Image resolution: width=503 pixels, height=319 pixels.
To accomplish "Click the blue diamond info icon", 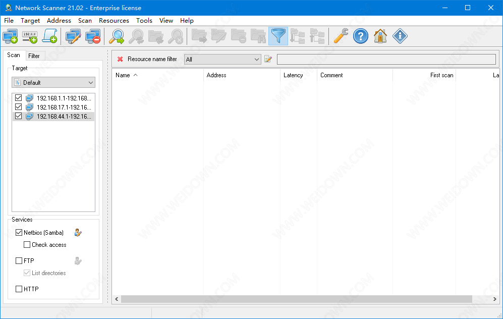I will coord(400,36).
